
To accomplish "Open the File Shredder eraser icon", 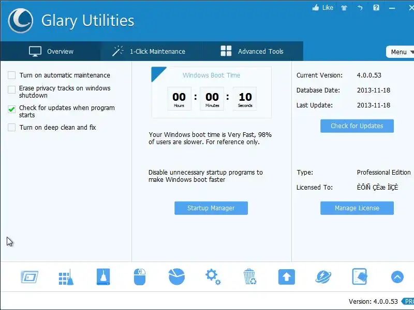I will click(x=360, y=276).
